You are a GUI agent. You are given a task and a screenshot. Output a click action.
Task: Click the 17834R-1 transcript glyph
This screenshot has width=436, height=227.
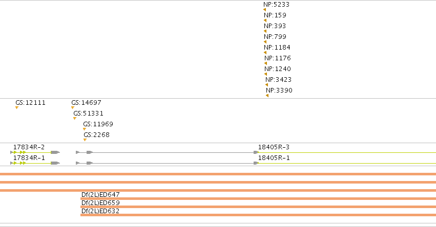pyautogui.click(x=35, y=163)
